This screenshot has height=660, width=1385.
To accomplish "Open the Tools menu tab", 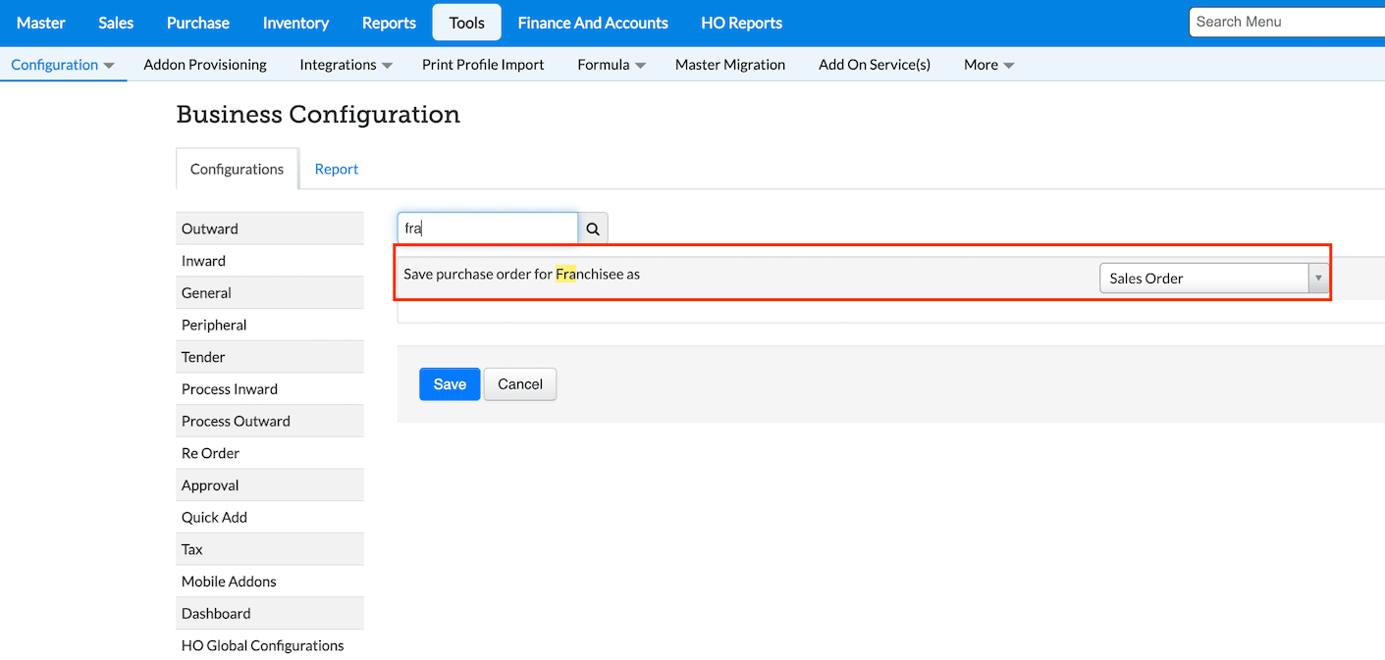I will point(466,23).
